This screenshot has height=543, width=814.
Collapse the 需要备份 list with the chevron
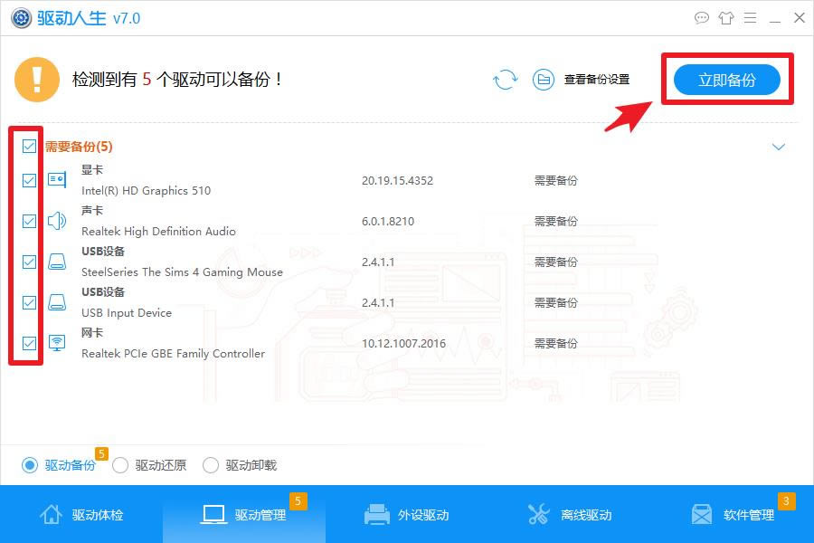tap(779, 147)
